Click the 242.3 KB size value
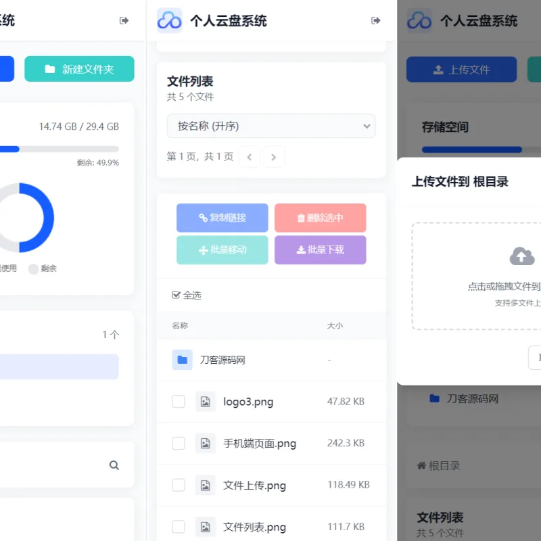This screenshot has height=541, width=541. (346, 443)
